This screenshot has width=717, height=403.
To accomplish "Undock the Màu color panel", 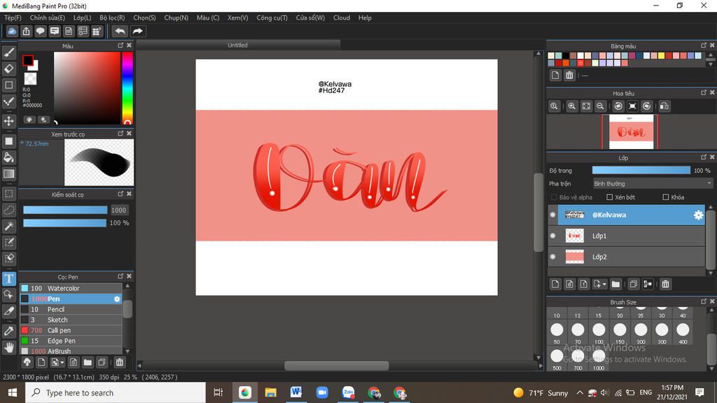I will 120,45.
